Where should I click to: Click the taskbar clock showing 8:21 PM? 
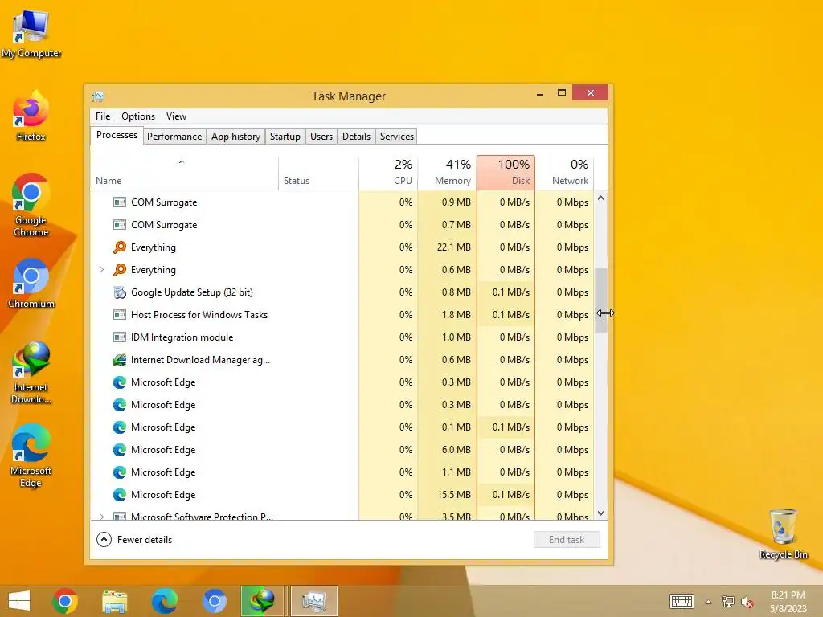point(788,601)
